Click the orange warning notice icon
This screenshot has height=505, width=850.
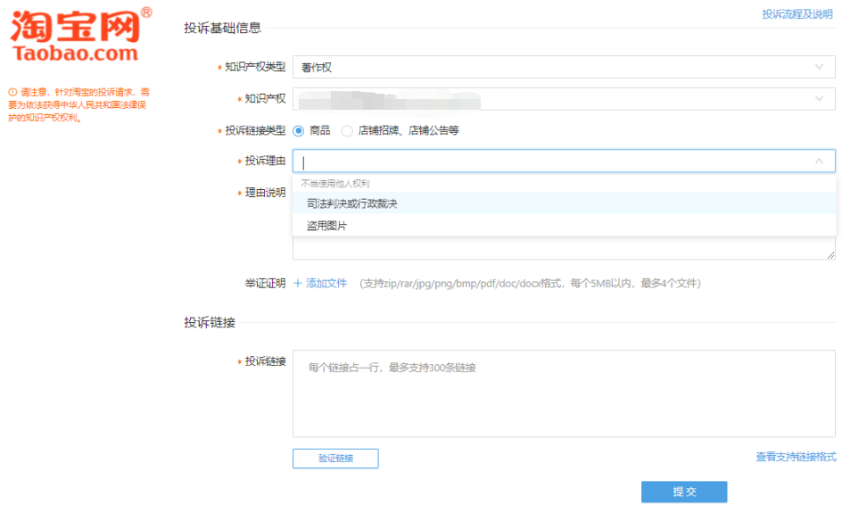point(12,92)
